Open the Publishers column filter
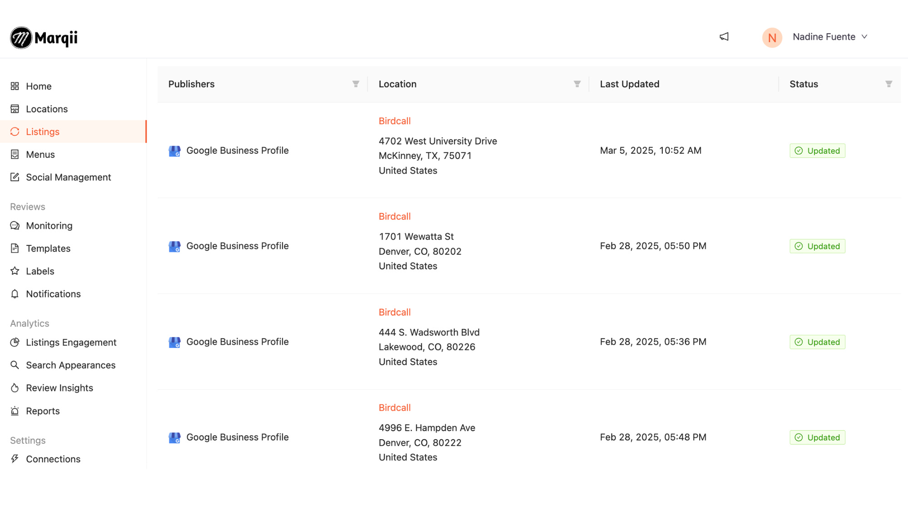The image size is (908, 511). pos(356,84)
